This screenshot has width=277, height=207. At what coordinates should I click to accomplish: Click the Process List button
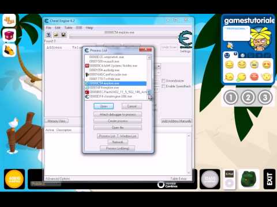(107, 136)
